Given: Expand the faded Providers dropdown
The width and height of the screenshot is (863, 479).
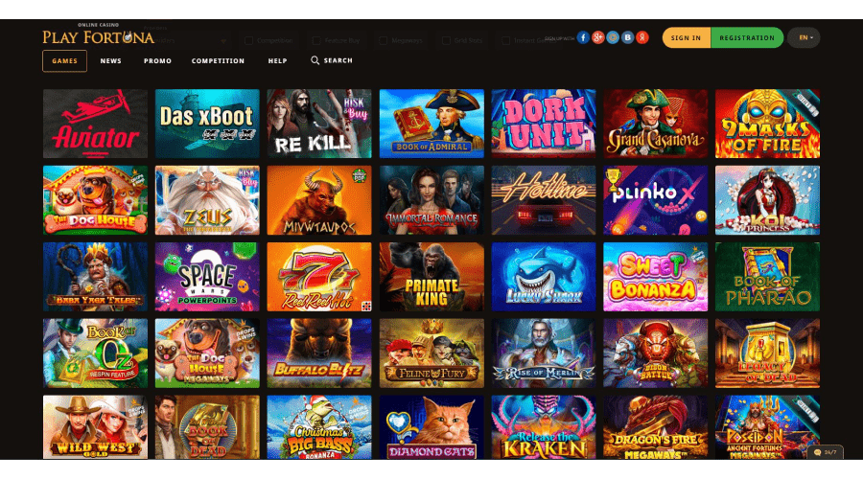Looking at the screenshot, I should pyautogui.click(x=187, y=40).
